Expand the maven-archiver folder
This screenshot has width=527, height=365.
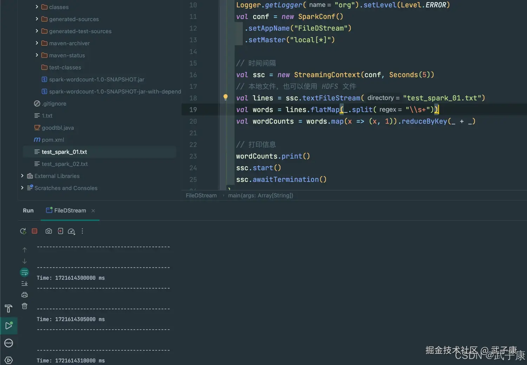(37, 43)
